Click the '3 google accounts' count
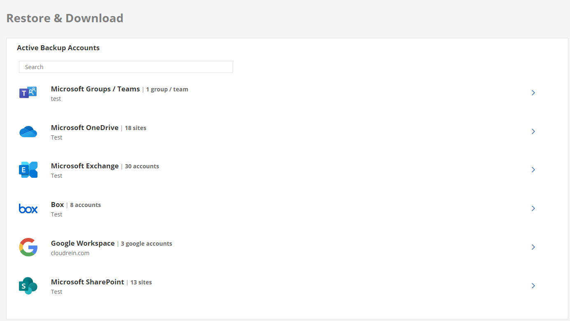The width and height of the screenshot is (570, 321). [147, 244]
